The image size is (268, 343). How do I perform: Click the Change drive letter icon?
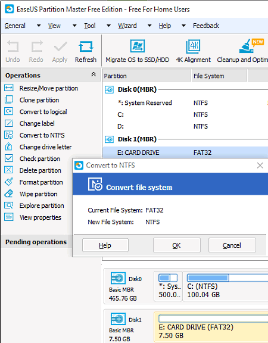point(9,146)
